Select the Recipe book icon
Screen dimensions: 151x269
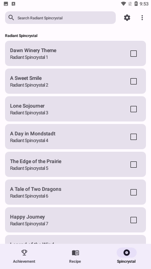tap(75, 253)
